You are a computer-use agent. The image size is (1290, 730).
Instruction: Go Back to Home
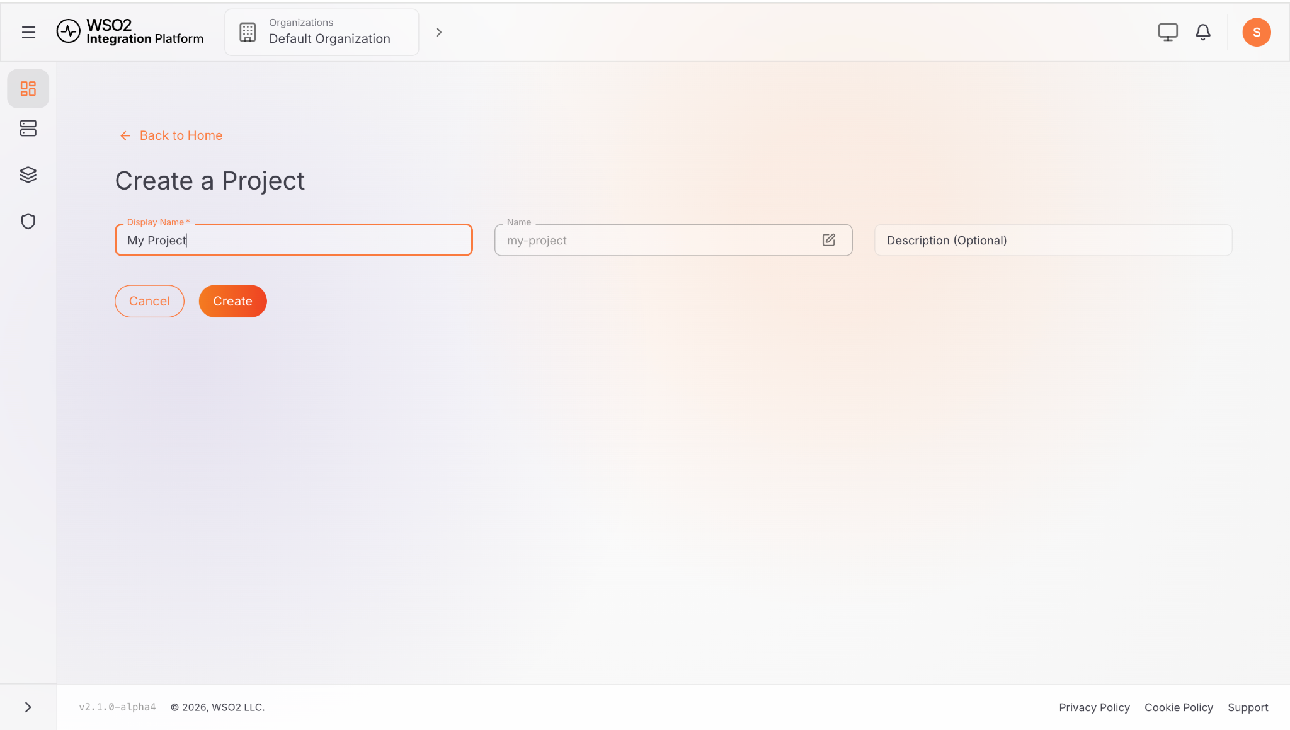pos(171,135)
